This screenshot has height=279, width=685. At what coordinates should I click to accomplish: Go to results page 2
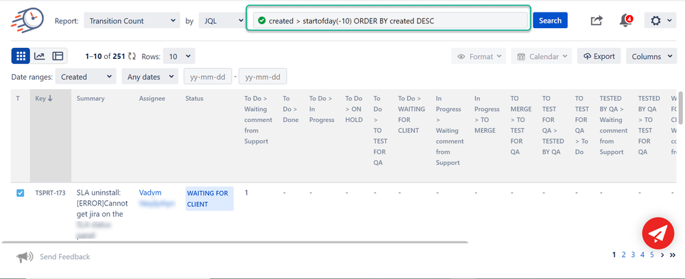(x=624, y=254)
